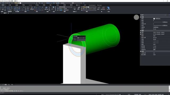
Task: Click the white color swatch in quick access toolbar
Action: [20, 3]
